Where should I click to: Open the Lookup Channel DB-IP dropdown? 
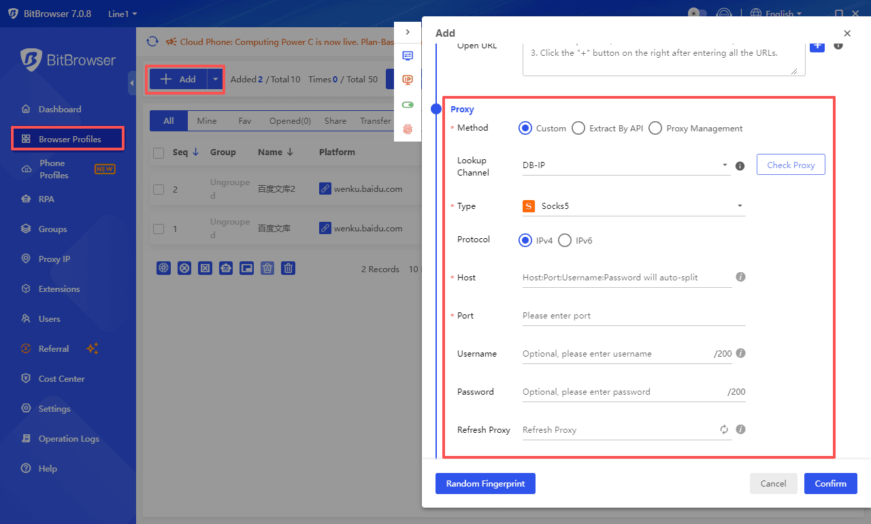coord(625,165)
